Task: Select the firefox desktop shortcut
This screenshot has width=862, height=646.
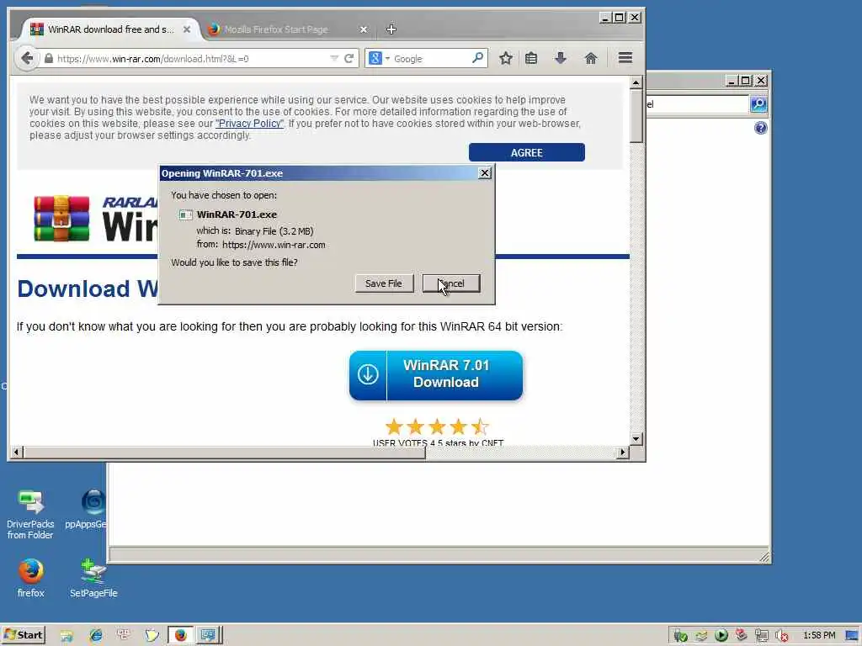Action: click(x=30, y=578)
